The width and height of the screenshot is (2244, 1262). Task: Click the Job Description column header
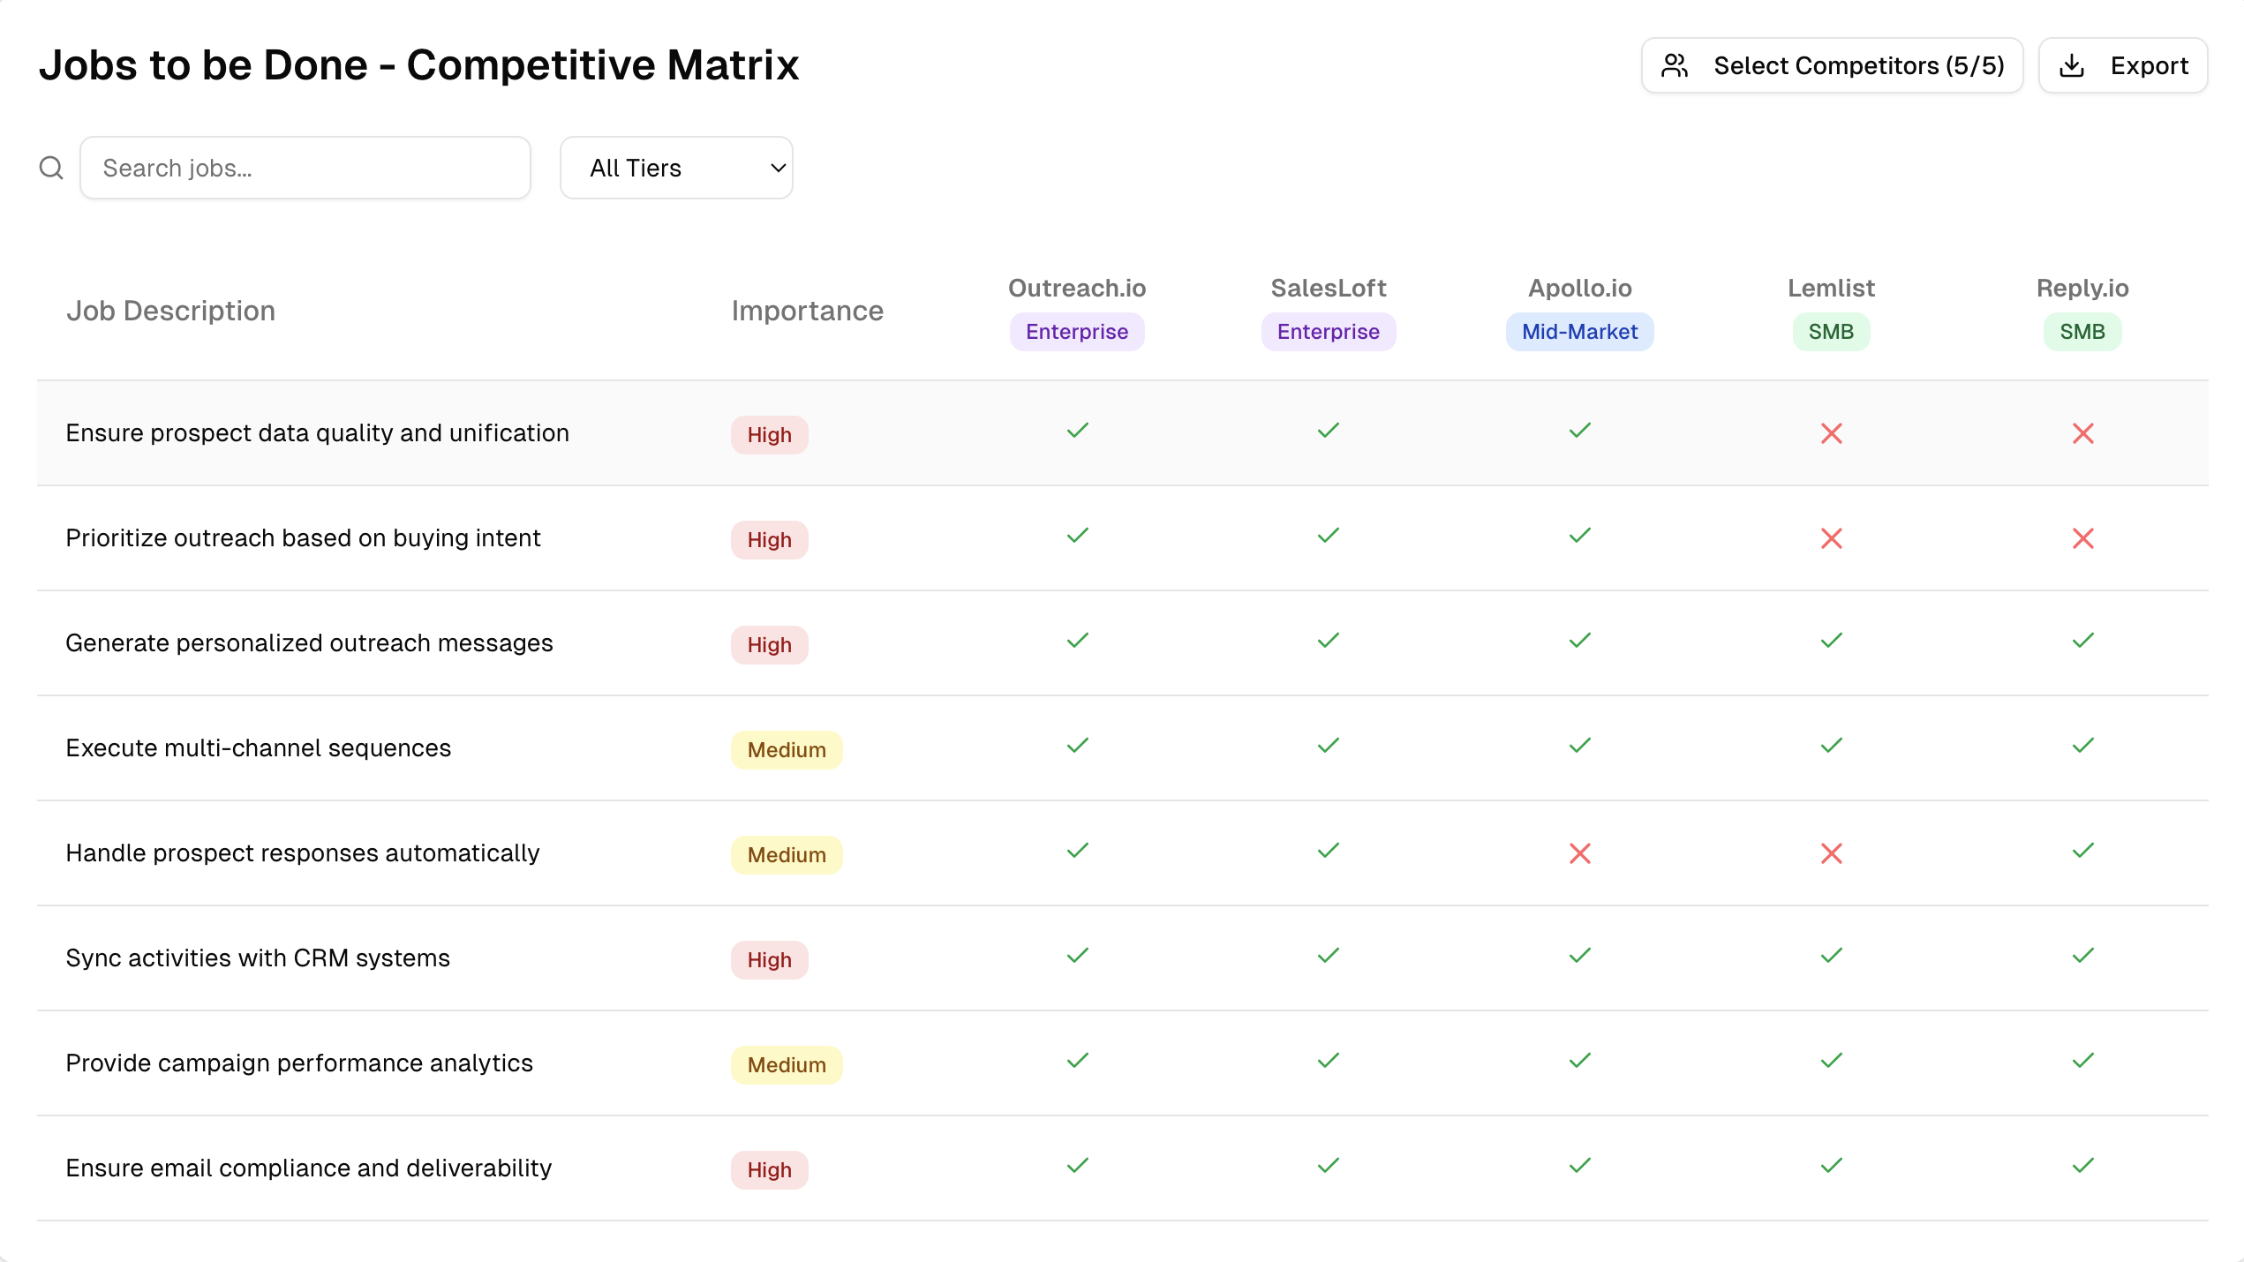point(170,311)
